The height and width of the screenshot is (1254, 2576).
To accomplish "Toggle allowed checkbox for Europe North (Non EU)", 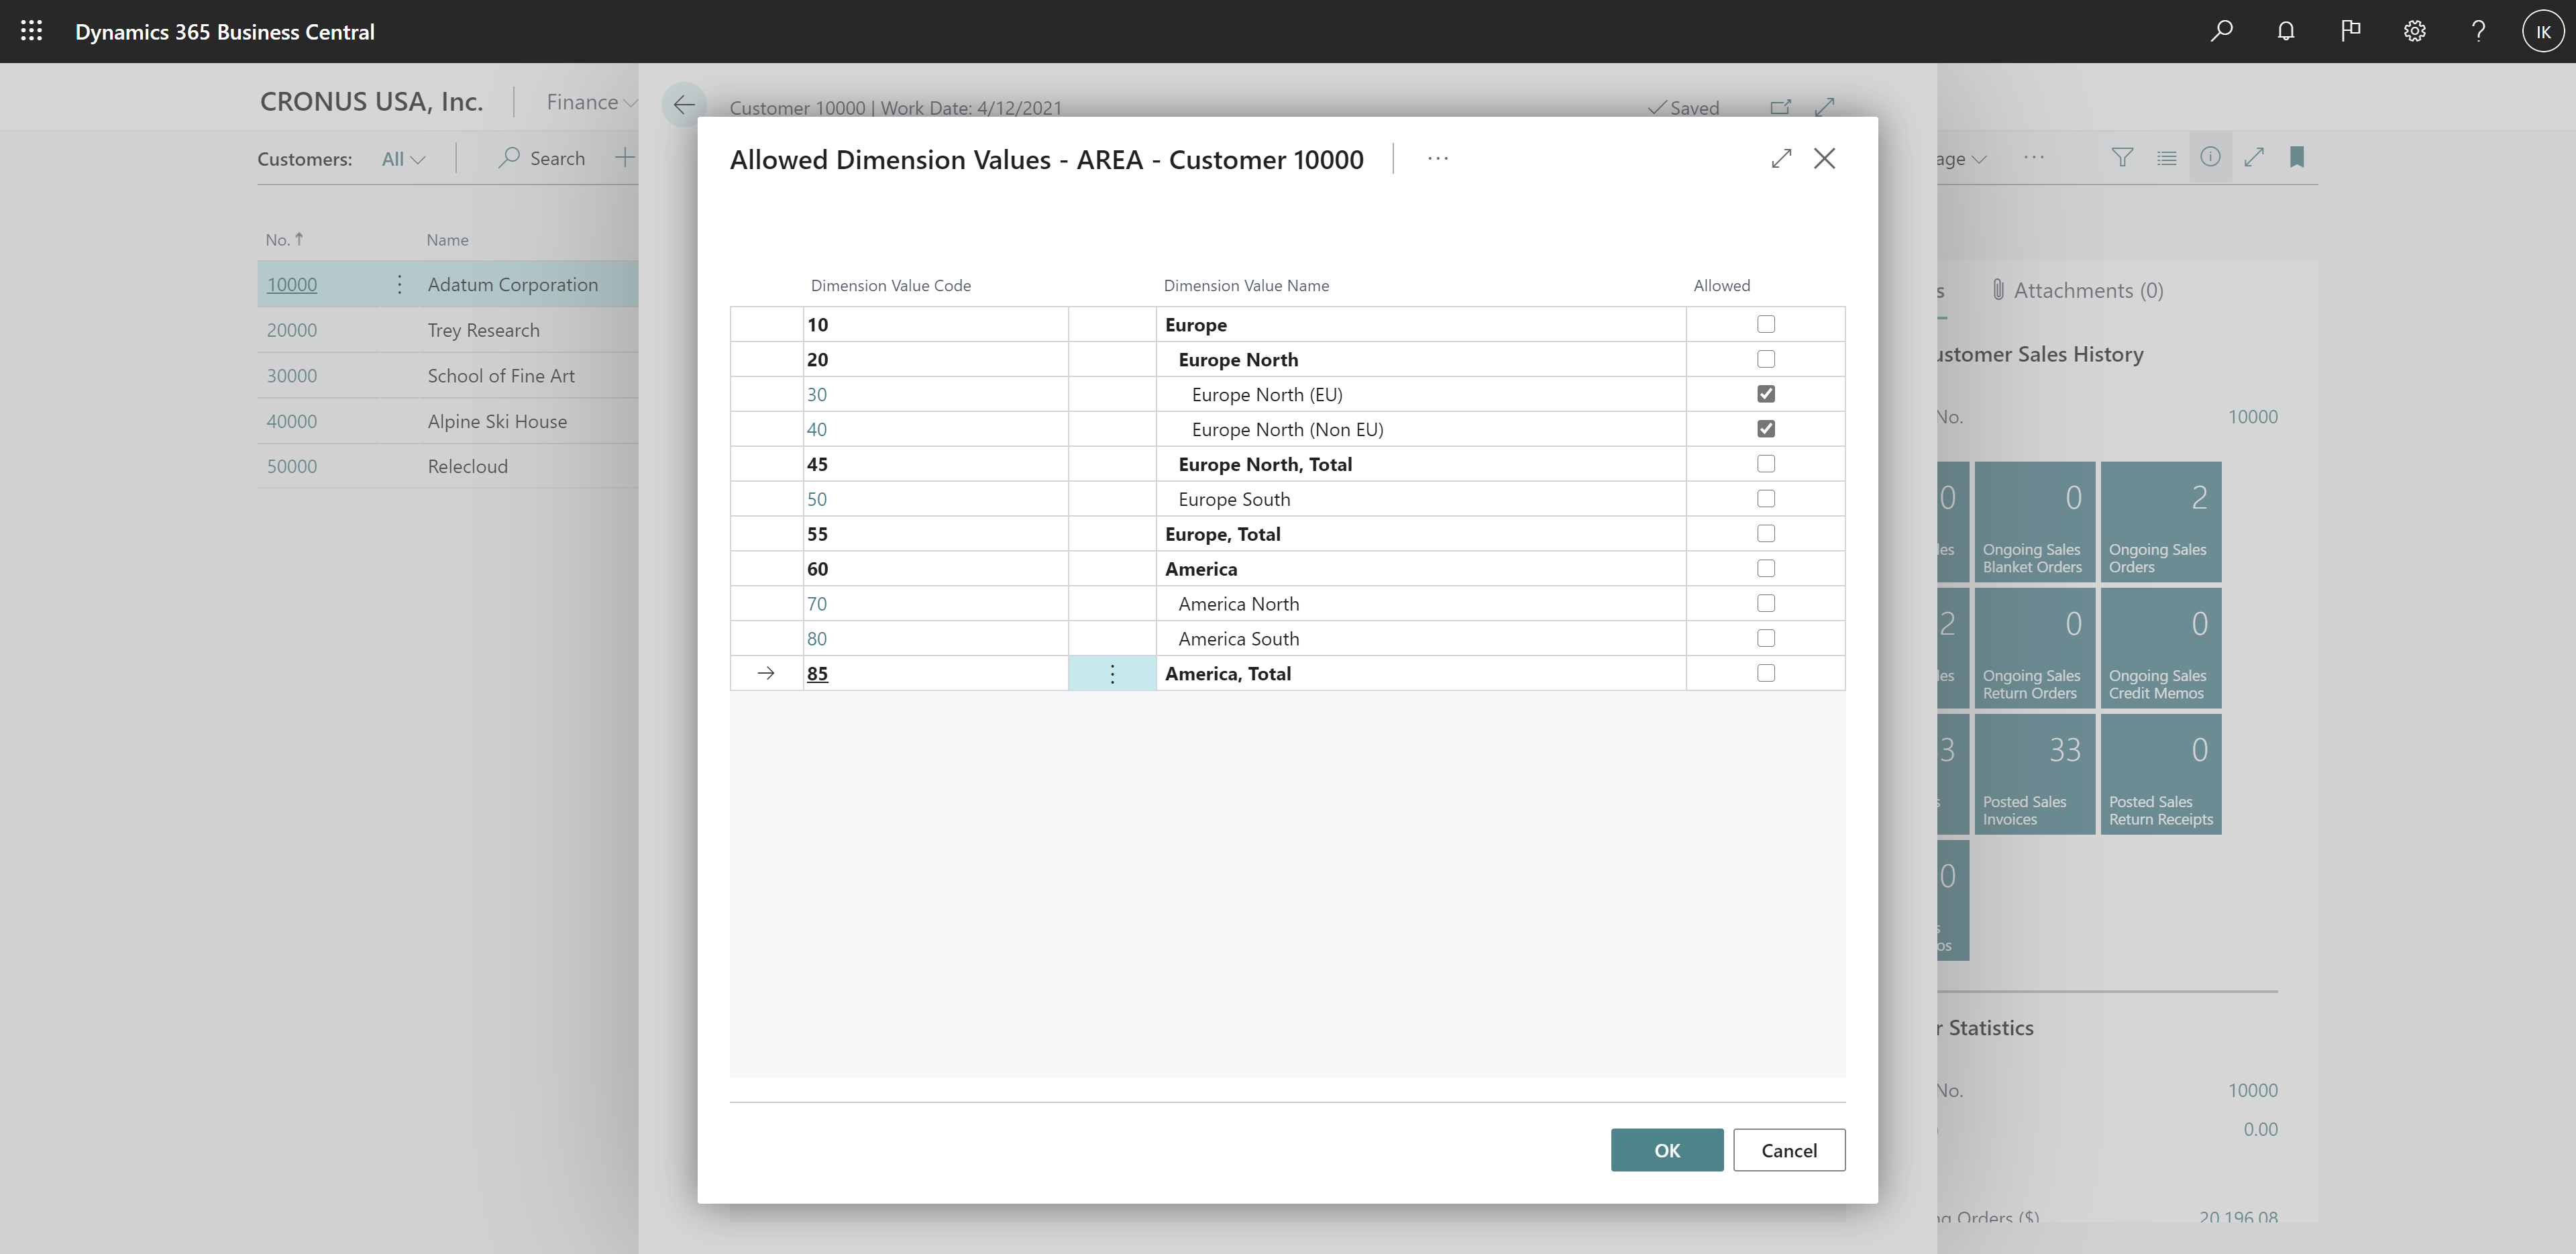I will 1766,427.
